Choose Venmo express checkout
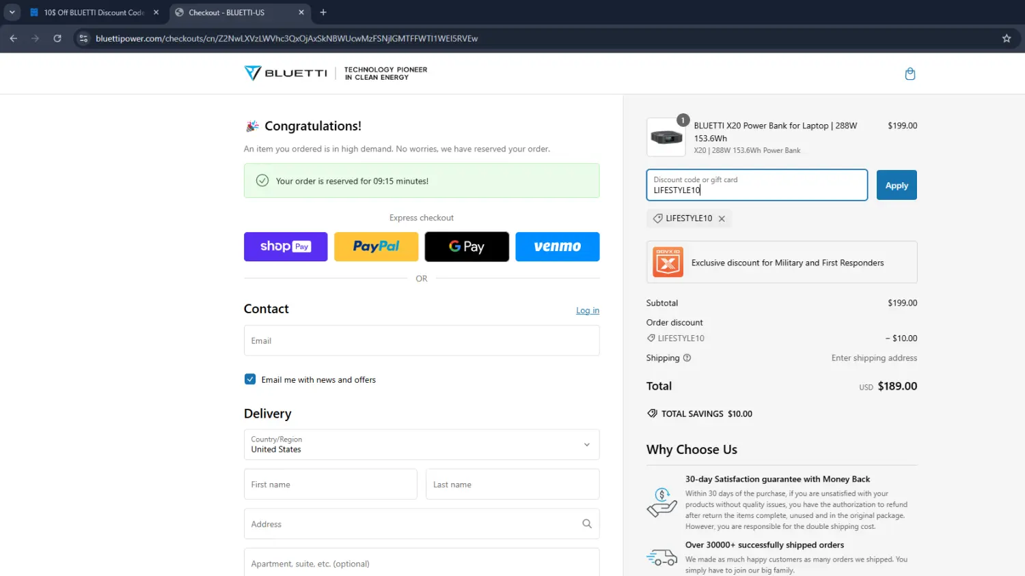 pyautogui.click(x=557, y=246)
